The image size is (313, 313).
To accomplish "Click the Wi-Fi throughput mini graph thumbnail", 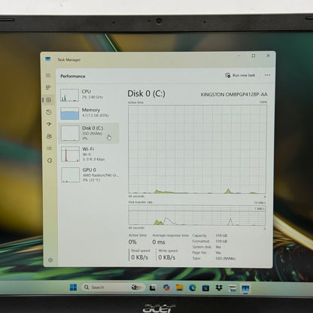I will coord(70,154).
